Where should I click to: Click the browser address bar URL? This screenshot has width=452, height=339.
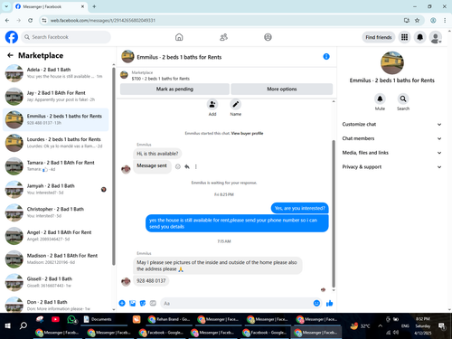pyautogui.click(x=103, y=20)
